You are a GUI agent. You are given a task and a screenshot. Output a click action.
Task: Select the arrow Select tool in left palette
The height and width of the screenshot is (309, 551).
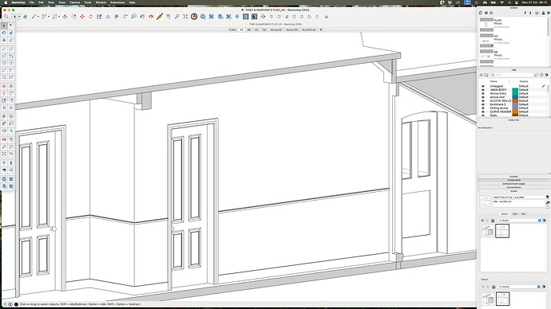pyautogui.click(x=4, y=25)
